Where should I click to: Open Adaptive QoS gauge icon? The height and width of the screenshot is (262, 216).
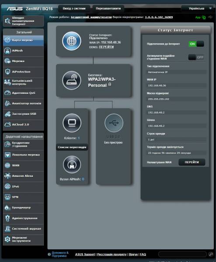7,93
